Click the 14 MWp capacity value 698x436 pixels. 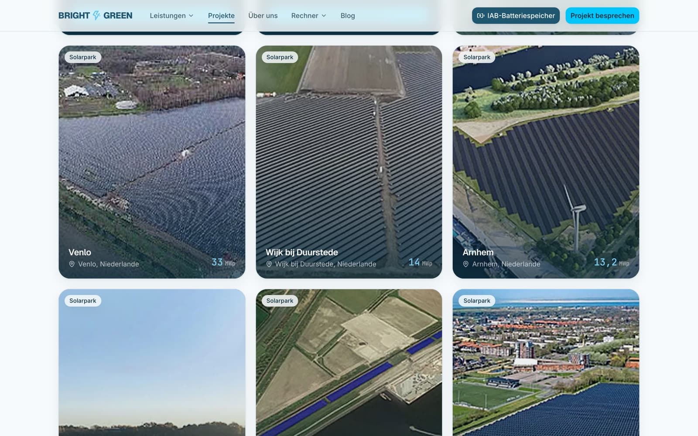click(420, 262)
